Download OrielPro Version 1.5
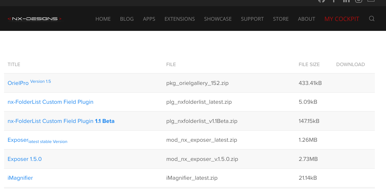Screen dimensions: 386x189 [x=18, y=83]
